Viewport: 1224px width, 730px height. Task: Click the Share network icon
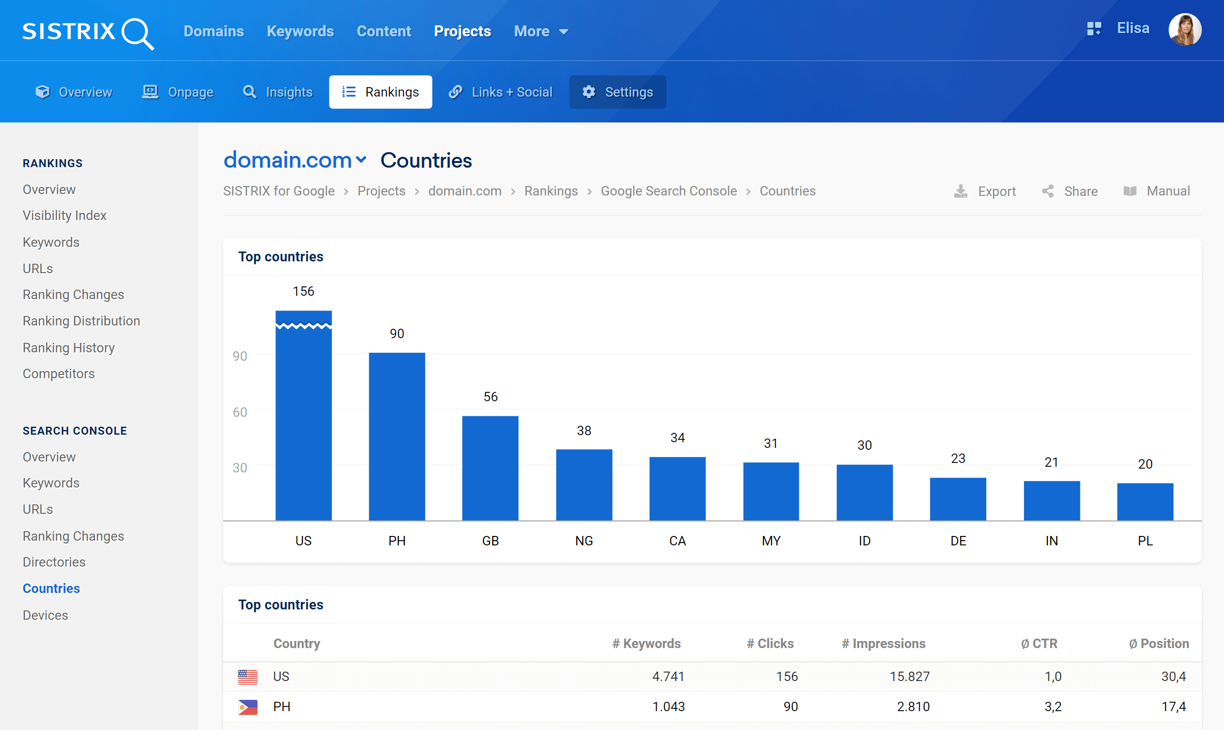[1047, 191]
